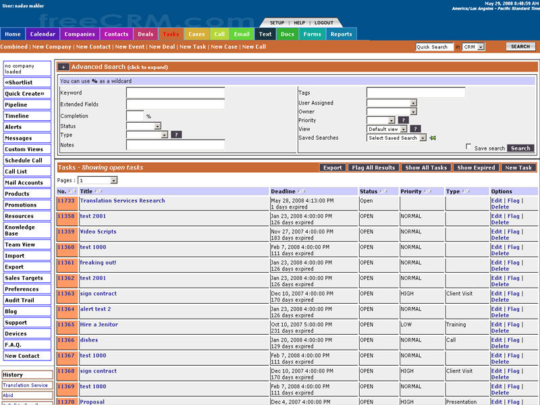Expand the Owner dropdown

click(x=391, y=111)
